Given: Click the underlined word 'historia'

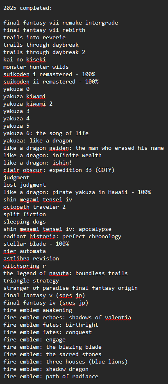Looking at the screenshot, I should click(43, 237).
